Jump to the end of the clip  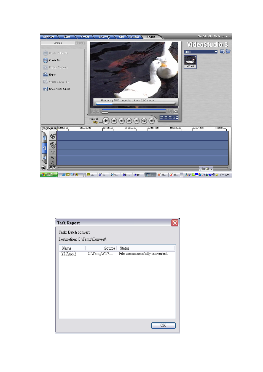[x=136, y=121]
